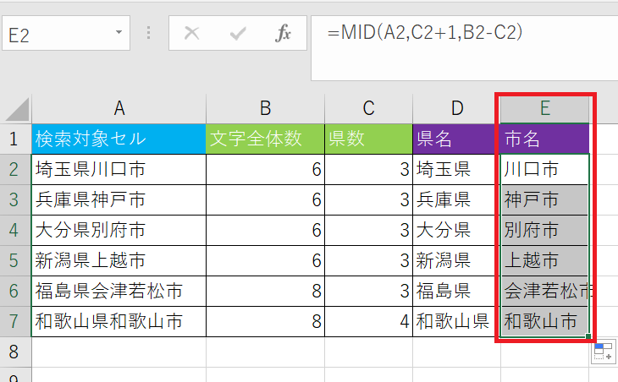Select column B value 6 in 埼玉県川口市 row
618x382 pixels.
(x=265, y=169)
